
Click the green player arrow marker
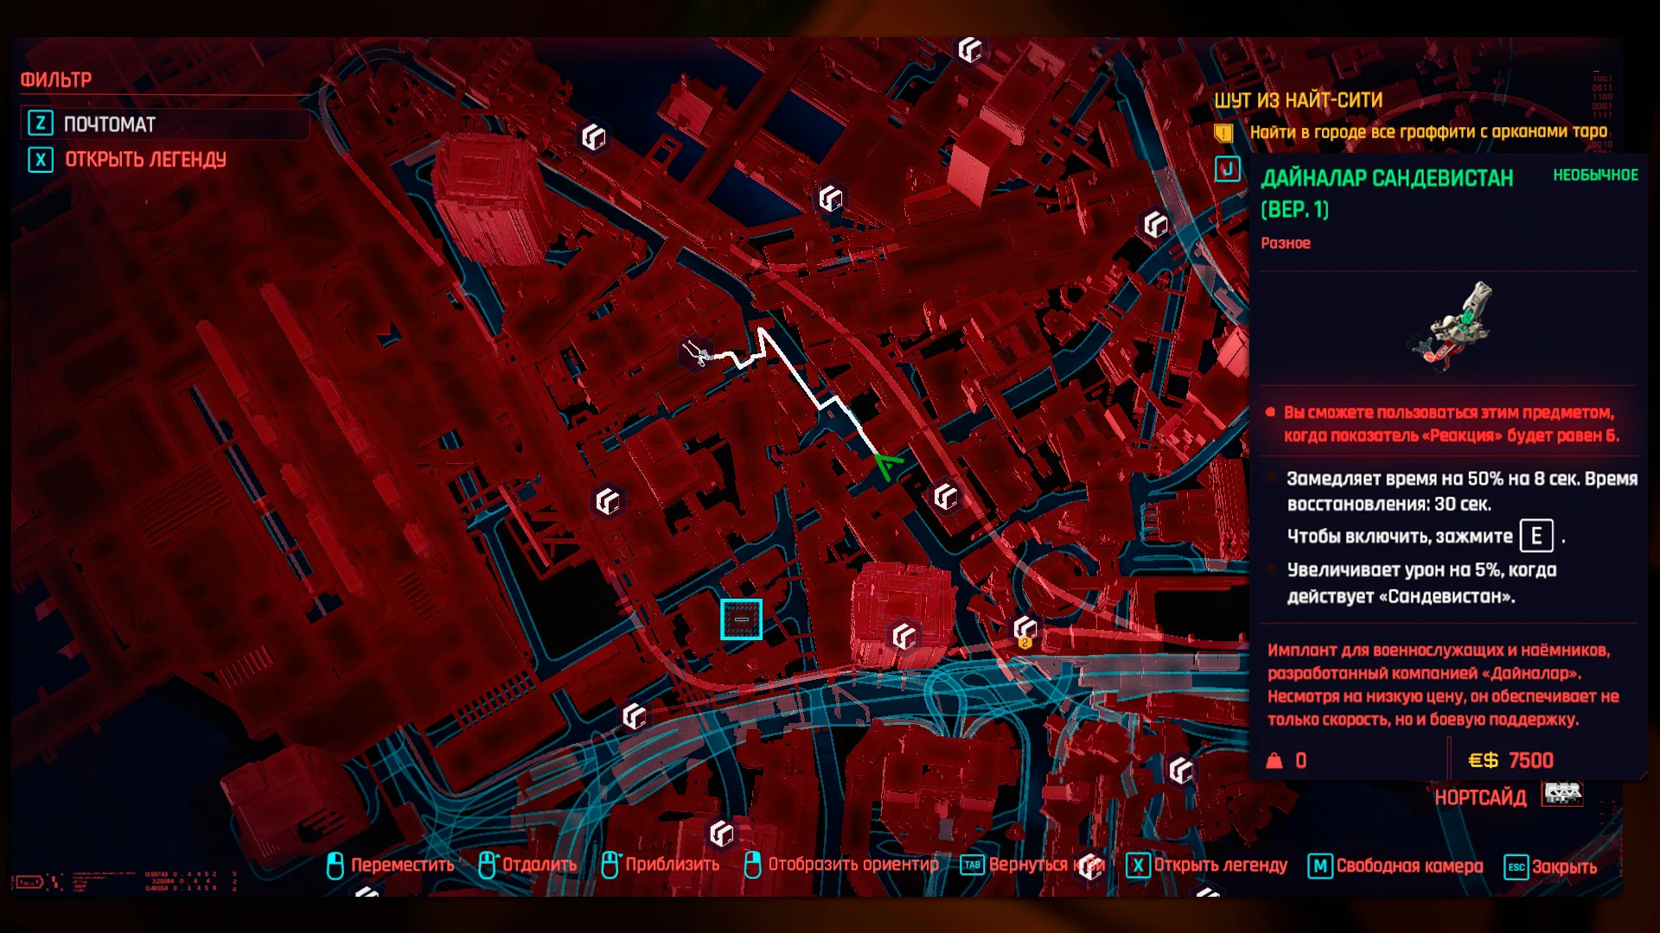pos(887,466)
